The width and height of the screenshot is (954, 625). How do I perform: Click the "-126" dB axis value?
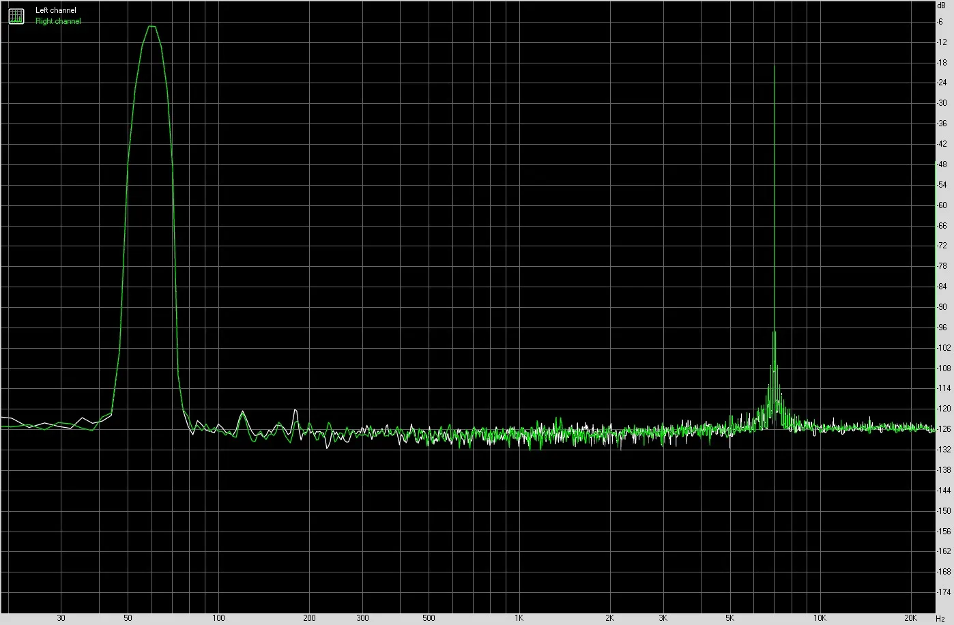[x=944, y=429]
